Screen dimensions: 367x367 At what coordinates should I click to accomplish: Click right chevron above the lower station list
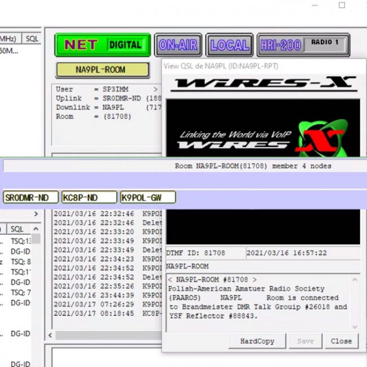(36, 214)
